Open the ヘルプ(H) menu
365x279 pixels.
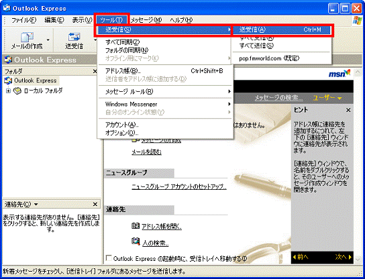(181, 20)
